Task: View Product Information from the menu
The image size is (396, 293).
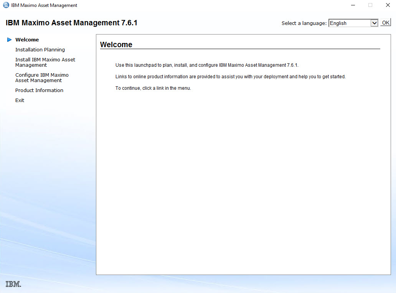Action: point(39,90)
